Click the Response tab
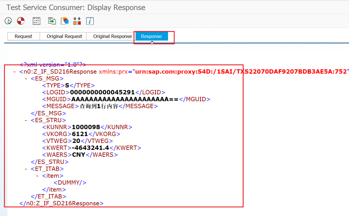 tap(151, 36)
